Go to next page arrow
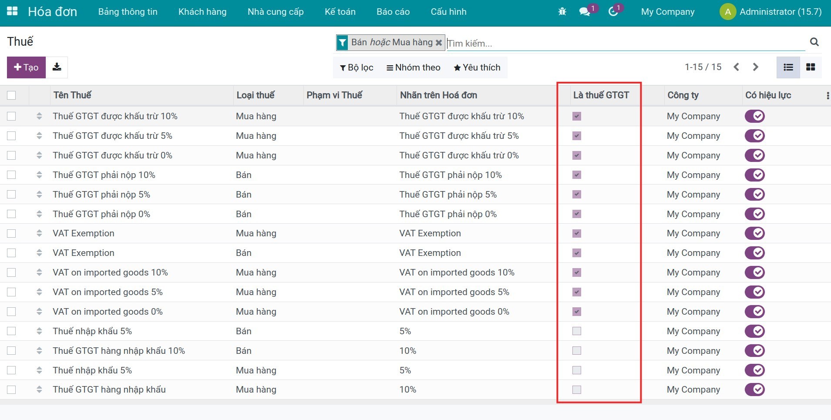Viewport: 831px width, 420px height. pyautogui.click(x=756, y=67)
